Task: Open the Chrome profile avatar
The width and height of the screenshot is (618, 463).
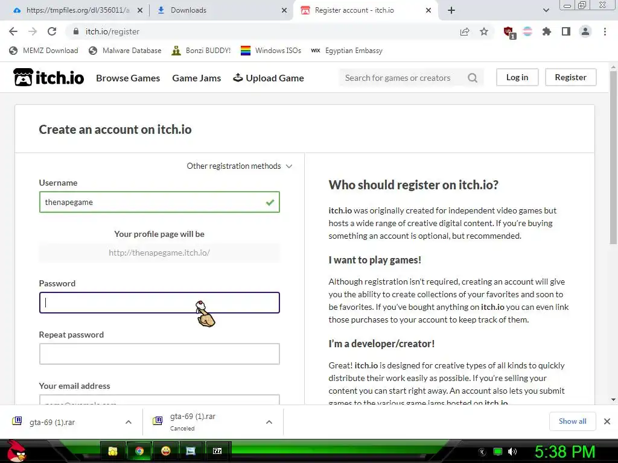Action: click(585, 31)
